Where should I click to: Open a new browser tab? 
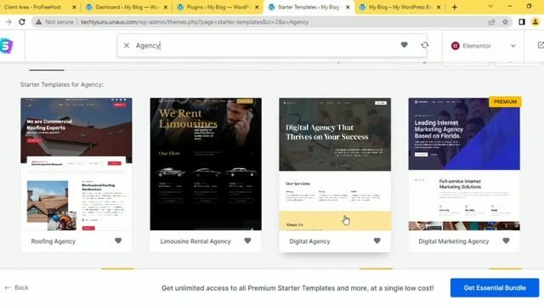[455, 7]
